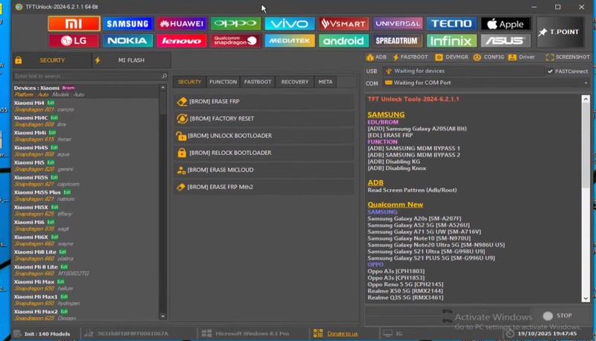The width and height of the screenshot is (596, 341).
Task: Choose the Apple brand tile
Action: click(506, 24)
